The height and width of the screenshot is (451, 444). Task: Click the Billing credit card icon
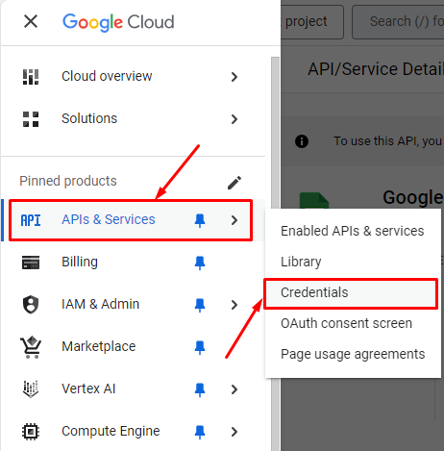point(31,263)
